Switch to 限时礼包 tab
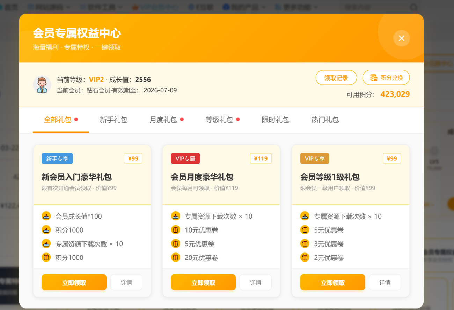This screenshot has height=310, width=454. pyautogui.click(x=276, y=120)
